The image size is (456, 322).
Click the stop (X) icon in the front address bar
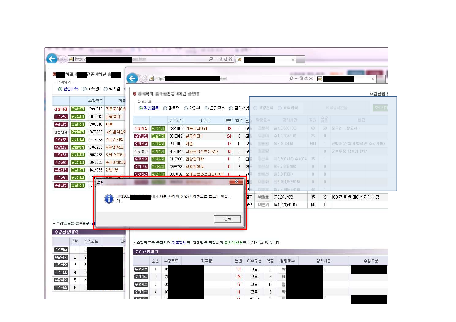pyautogui.click(x=311, y=79)
